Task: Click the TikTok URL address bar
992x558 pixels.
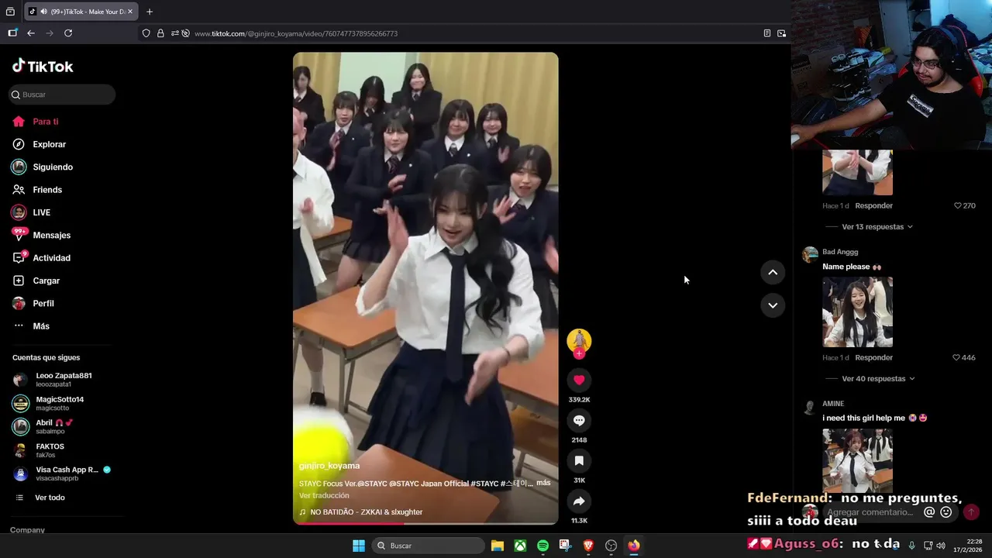Action: click(465, 33)
